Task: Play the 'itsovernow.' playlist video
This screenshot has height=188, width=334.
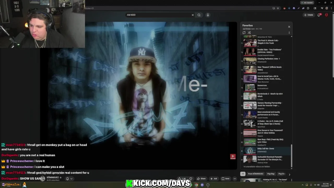Action: (266, 87)
